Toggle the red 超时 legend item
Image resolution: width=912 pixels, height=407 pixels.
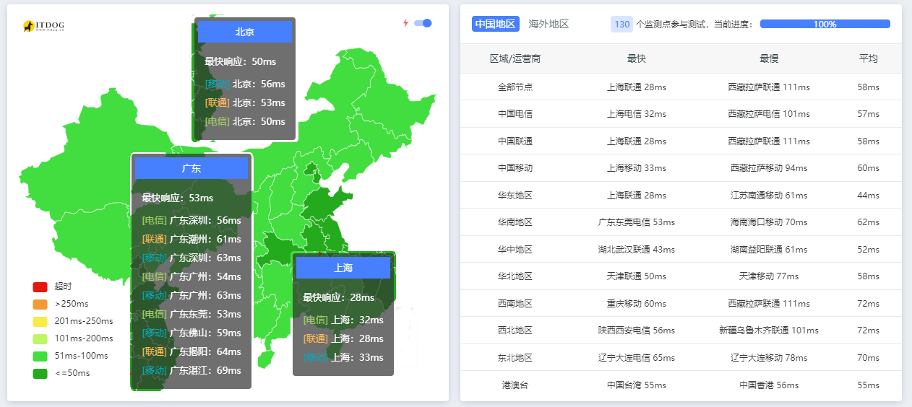click(40, 286)
